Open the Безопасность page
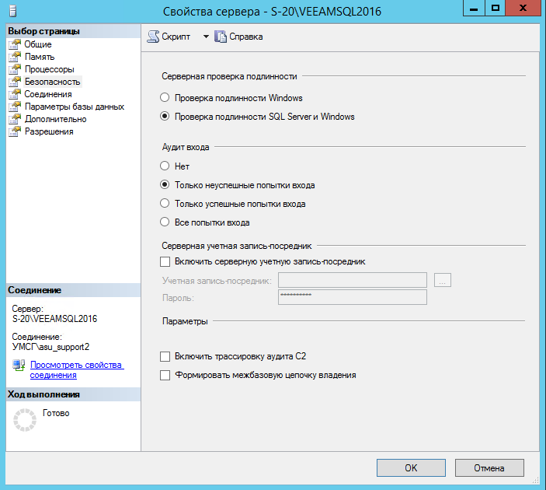 point(52,82)
